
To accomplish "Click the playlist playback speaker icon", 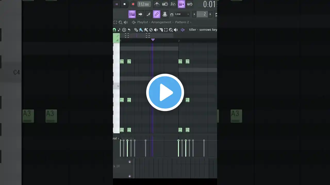I will (x=126, y=22).
